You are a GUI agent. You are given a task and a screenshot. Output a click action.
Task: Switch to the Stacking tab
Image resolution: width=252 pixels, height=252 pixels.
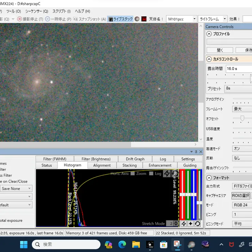(x=129, y=166)
